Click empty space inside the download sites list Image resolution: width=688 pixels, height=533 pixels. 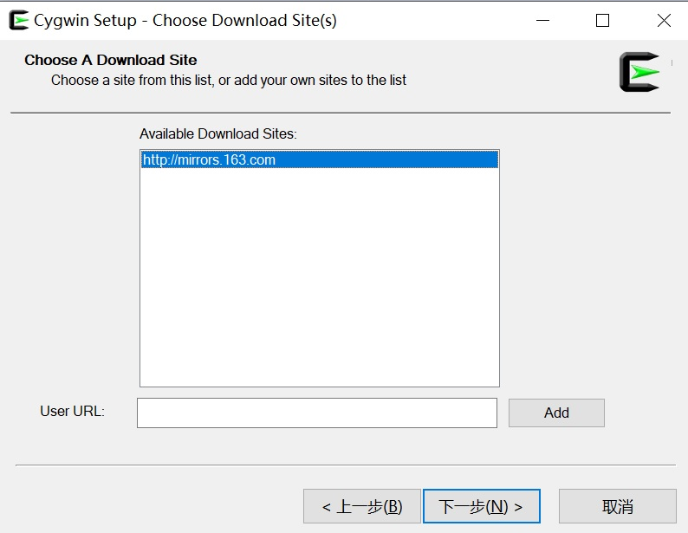pos(320,276)
